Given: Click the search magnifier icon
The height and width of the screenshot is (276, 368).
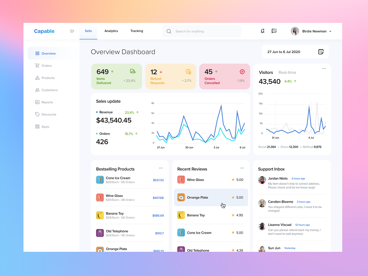Looking at the screenshot, I should point(169,31).
